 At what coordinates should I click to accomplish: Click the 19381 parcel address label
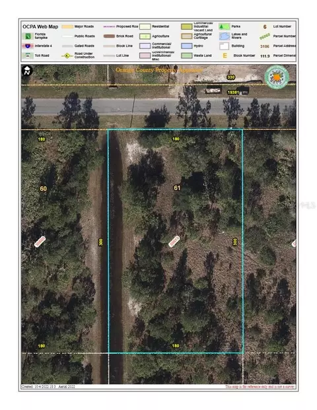[233, 92]
